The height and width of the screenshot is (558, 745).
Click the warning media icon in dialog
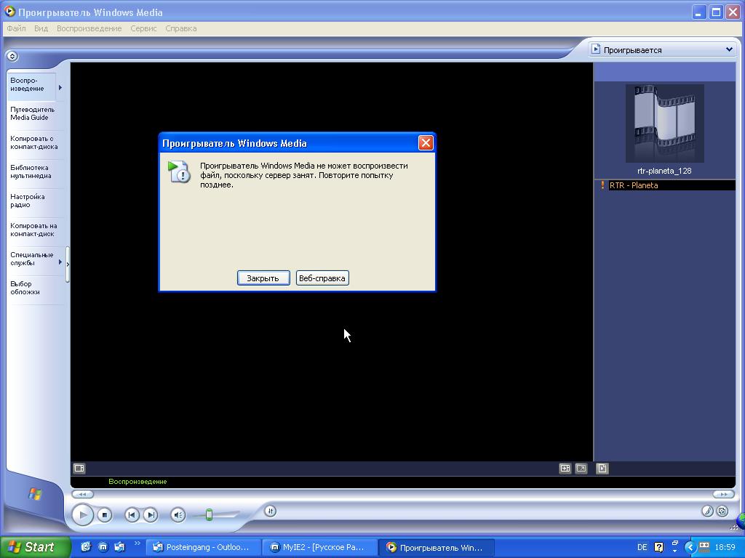tap(179, 171)
